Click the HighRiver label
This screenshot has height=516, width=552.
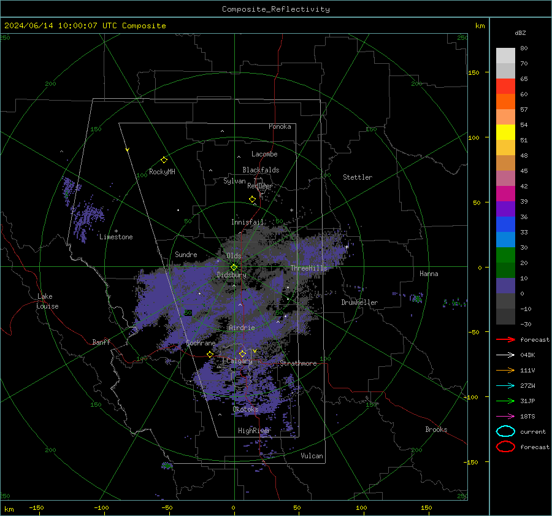coord(255,431)
